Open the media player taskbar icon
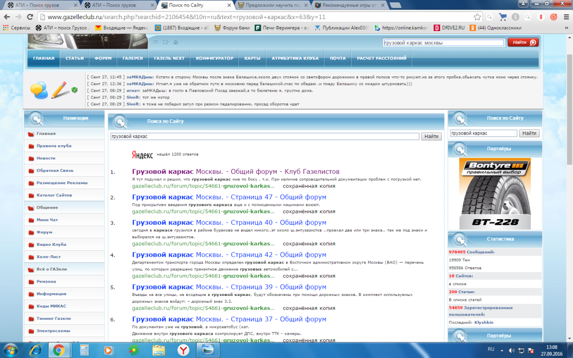 coord(109,350)
